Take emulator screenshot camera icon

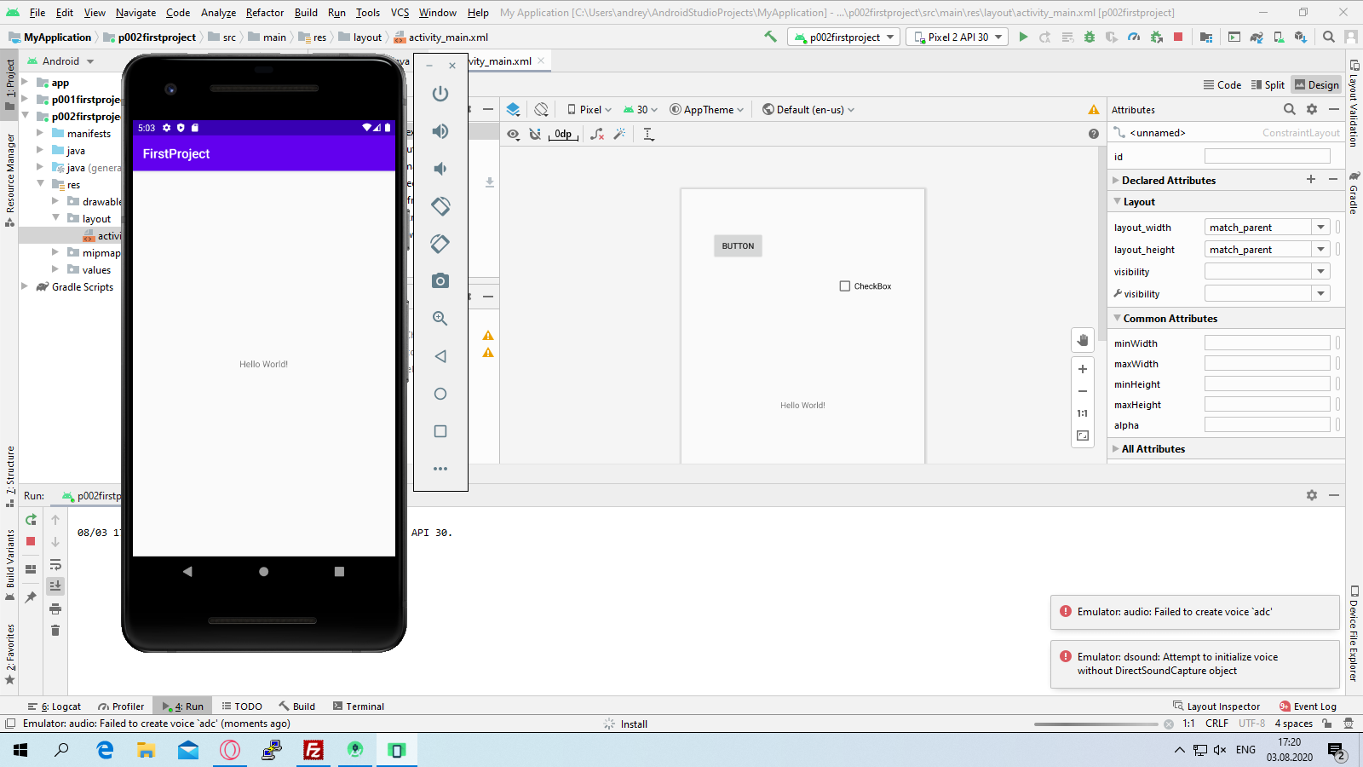(440, 281)
